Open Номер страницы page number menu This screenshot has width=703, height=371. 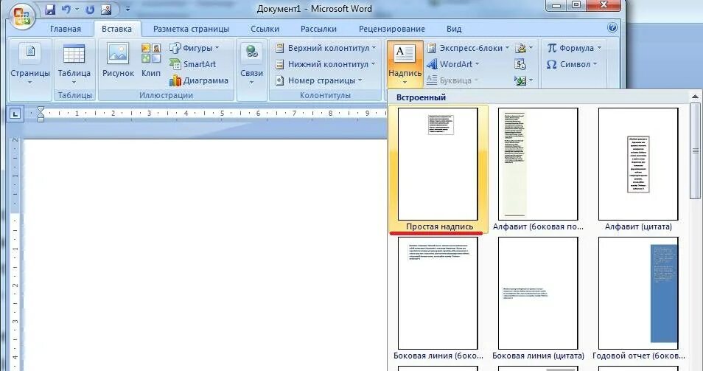point(319,80)
